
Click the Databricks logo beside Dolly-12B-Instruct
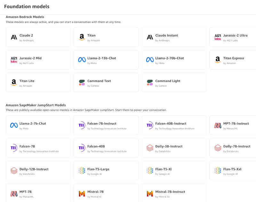pyautogui.click(x=14, y=171)
